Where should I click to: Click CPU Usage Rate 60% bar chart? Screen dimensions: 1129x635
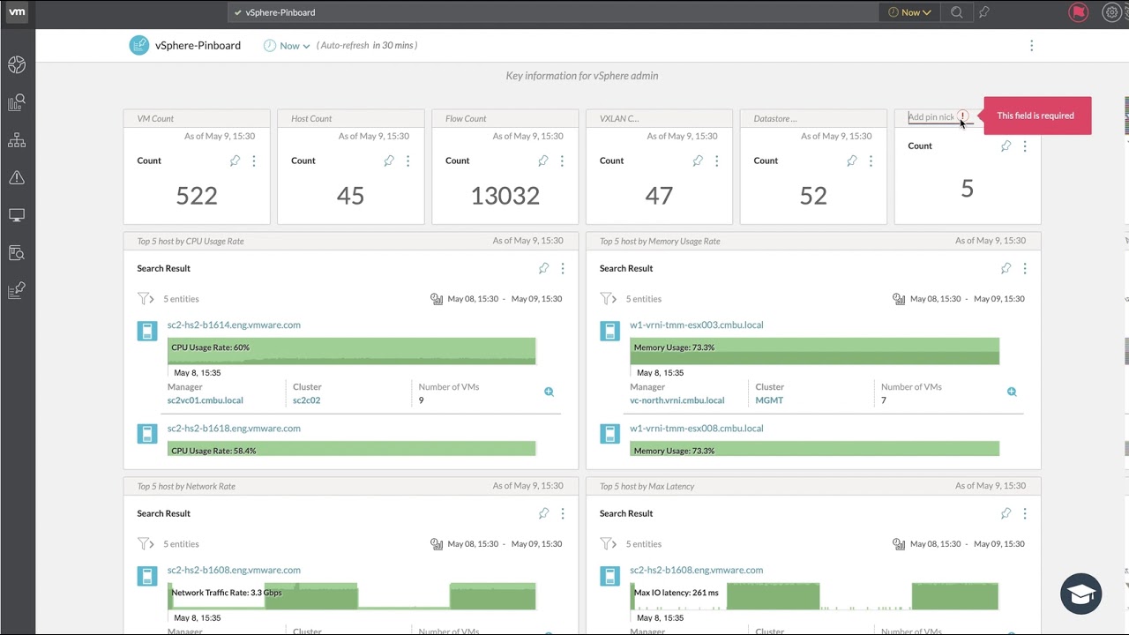click(x=351, y=351)
